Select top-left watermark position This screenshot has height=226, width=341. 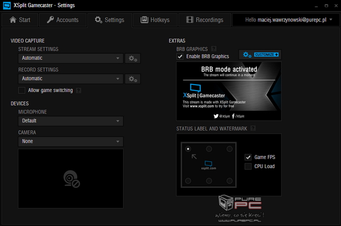pyautogui.click(x=188, y=149)
